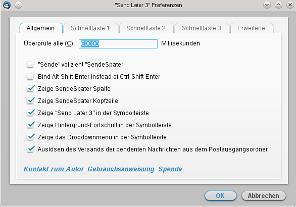The width and height of the screenshot is (296, 207).
Task: Toggle Bind Alt-Shift-Enter checkbox
Action: pos(30,76)
